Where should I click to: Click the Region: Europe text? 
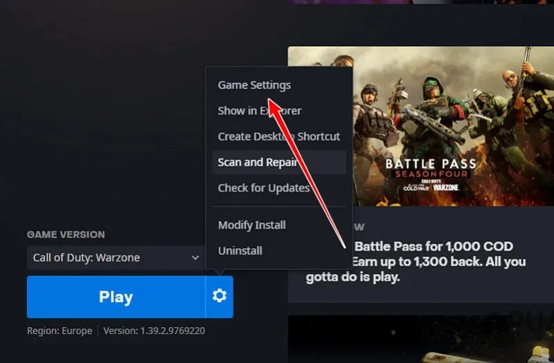pyautogui.click(x=60, y=331)
